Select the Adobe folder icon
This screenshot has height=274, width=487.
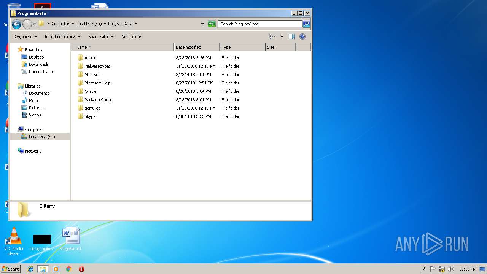[80, 57]
